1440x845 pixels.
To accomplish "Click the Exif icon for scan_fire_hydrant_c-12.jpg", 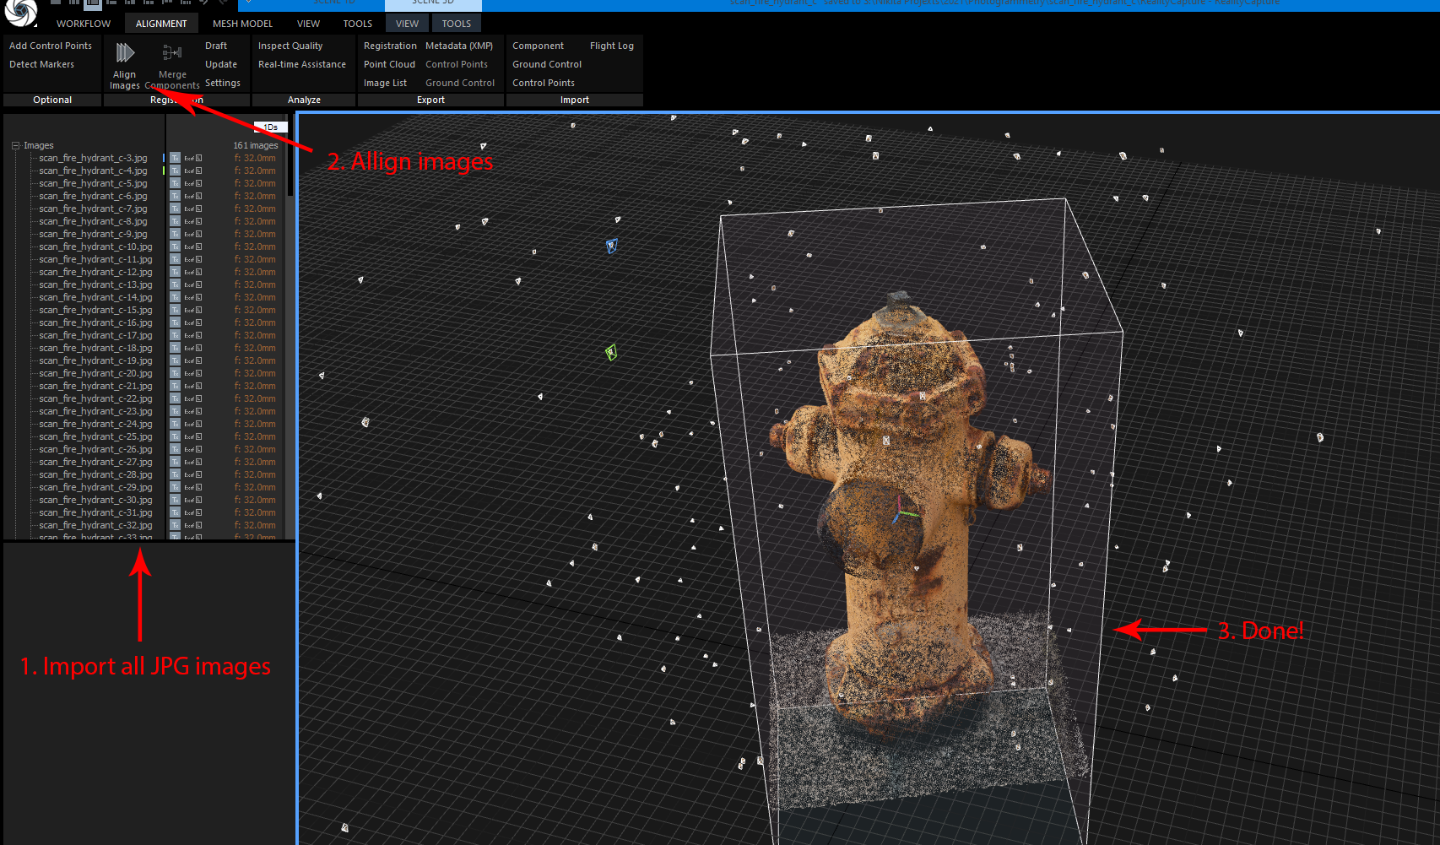I will coord(189,273).
